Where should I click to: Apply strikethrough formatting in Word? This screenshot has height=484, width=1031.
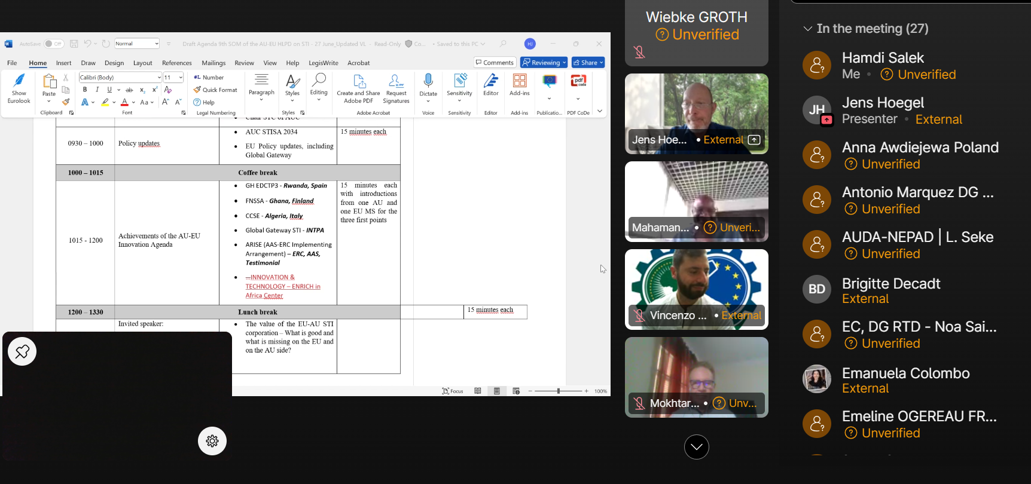pos(129,90)
